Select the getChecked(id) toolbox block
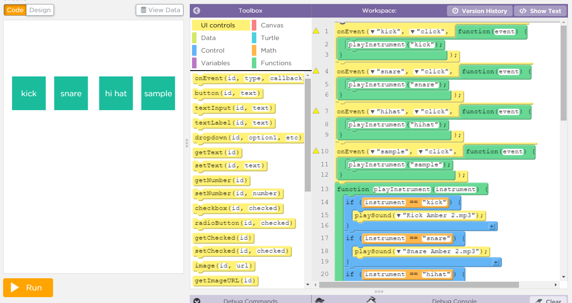This screenshot has width=572, height=303. pyautogui.click(x=223, y=238)
